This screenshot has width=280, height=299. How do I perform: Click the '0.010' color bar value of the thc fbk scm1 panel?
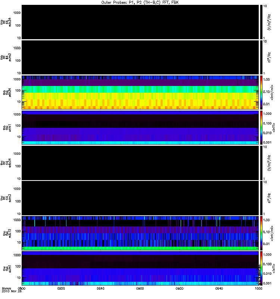[267, 274]
